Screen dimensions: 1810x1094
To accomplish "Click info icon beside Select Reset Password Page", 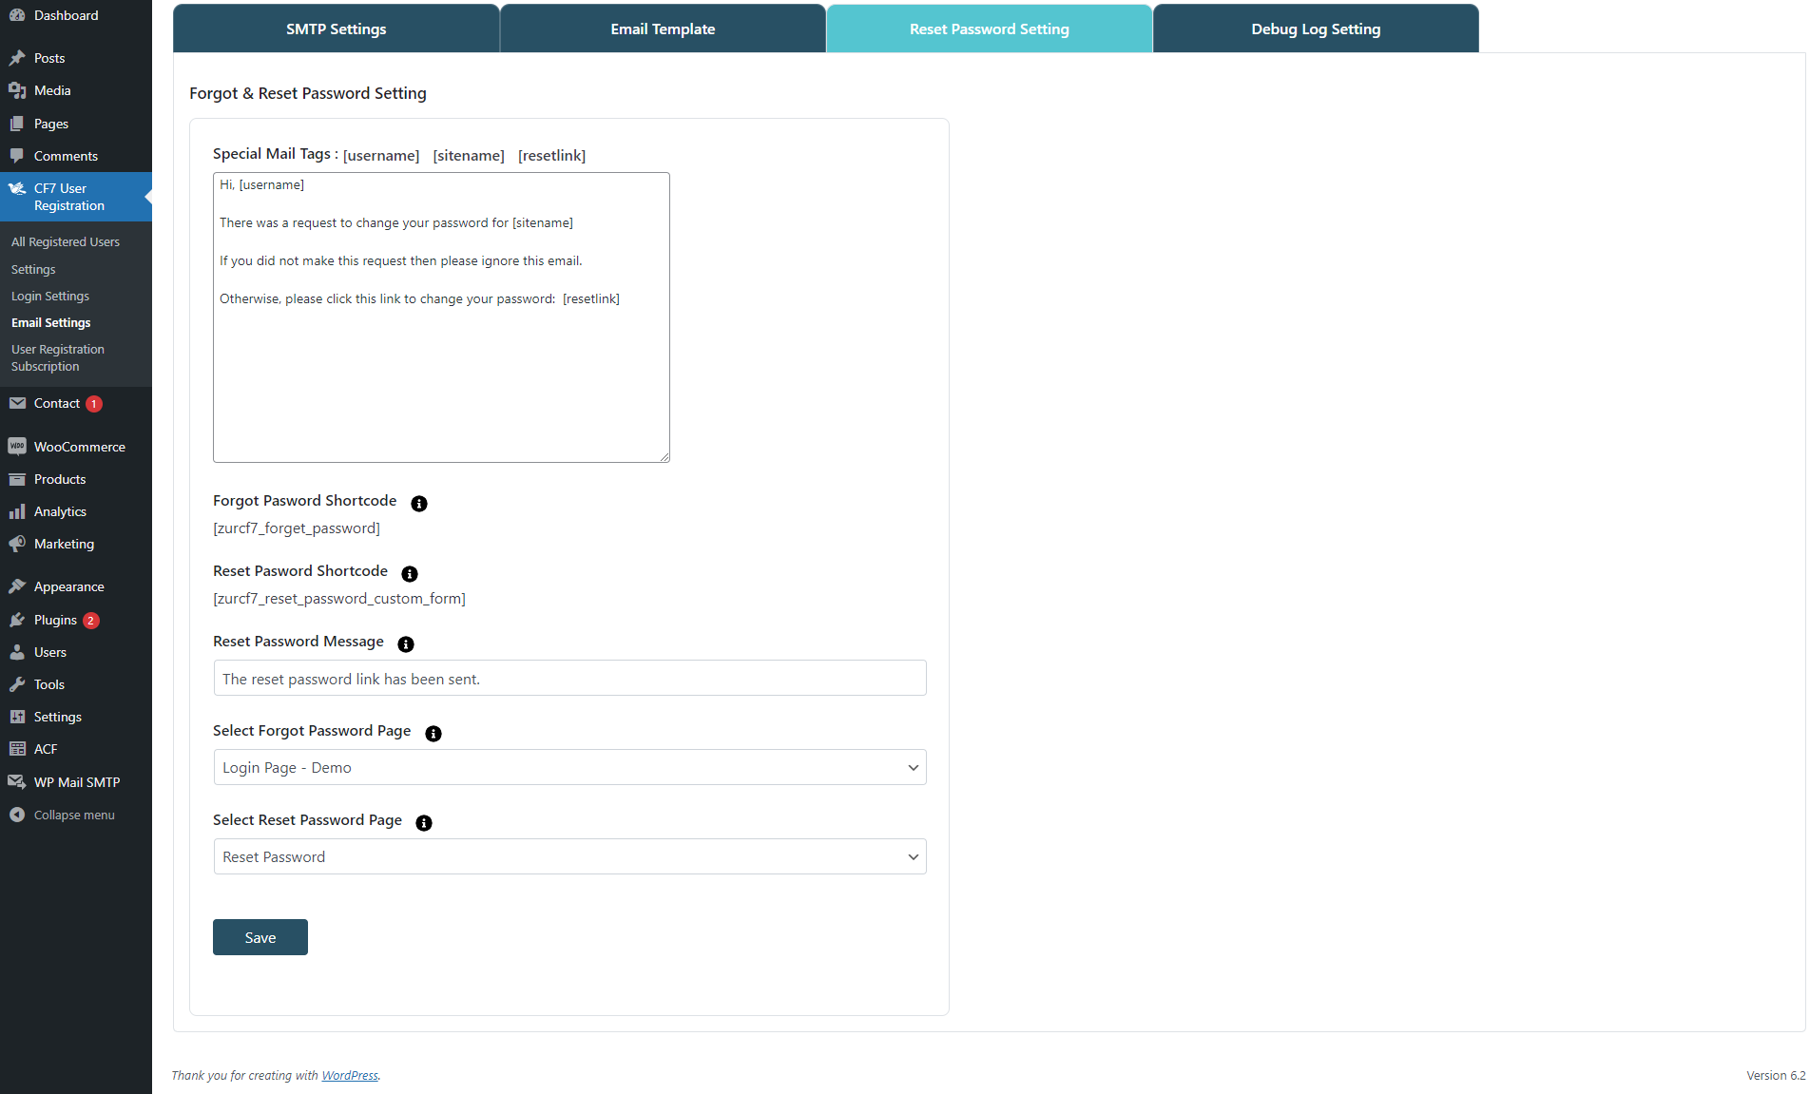I will point(424,823).
